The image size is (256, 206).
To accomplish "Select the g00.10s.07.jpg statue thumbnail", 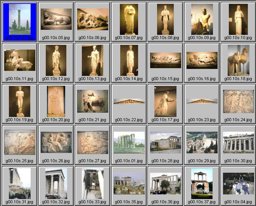I will [x=129, y=19].
